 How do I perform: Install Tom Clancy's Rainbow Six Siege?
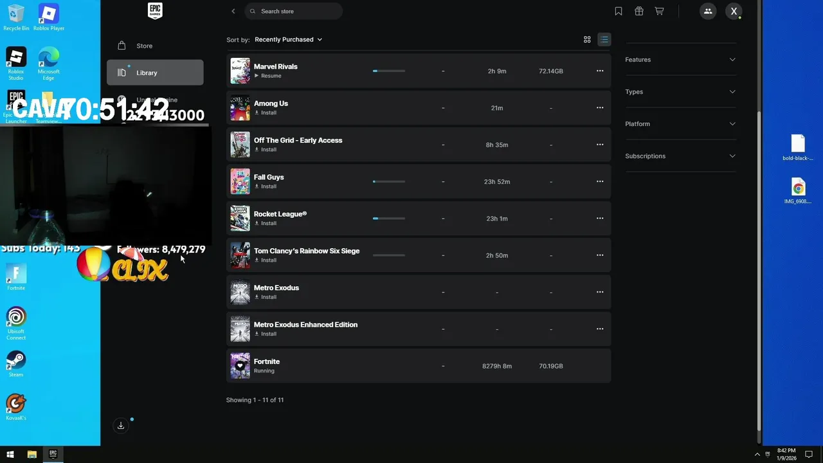tap(266, 260)
